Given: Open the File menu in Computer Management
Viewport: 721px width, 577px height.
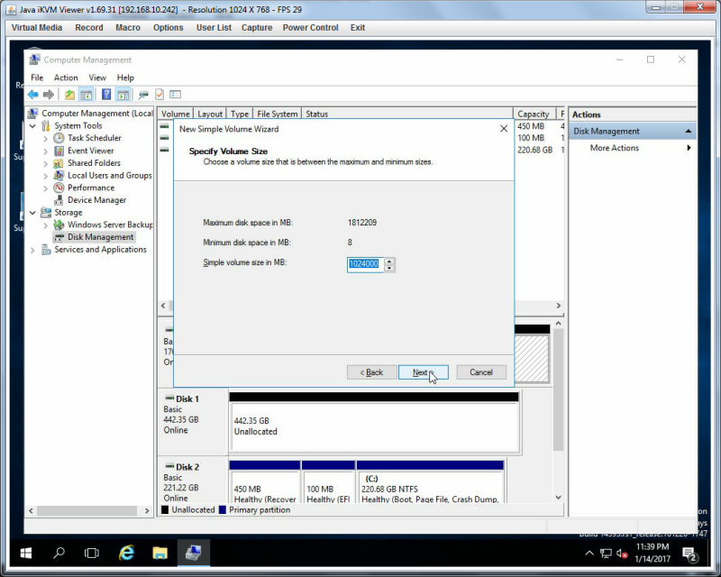Looking at the screenshot, I should [x=37, y=78].
